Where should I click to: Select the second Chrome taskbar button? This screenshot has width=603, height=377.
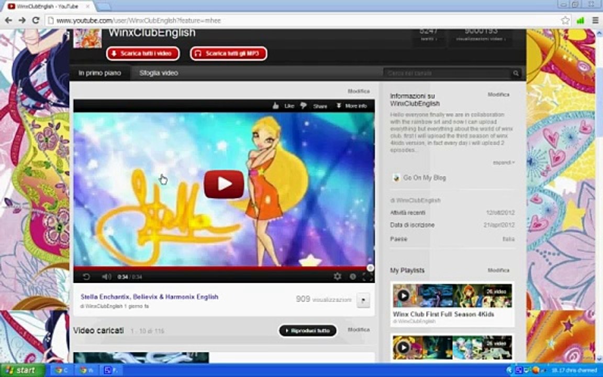click(86, 371)
